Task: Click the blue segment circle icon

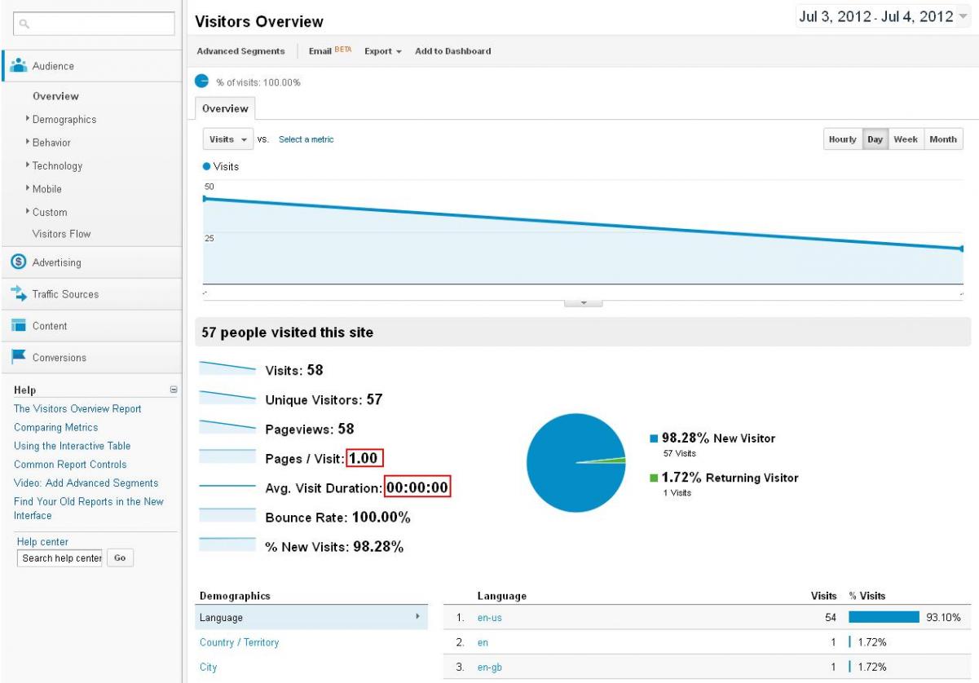Action: tap(201, 81)
